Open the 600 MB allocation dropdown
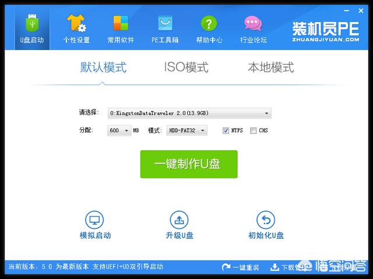373x279 pixels. (x=119, y=130)
